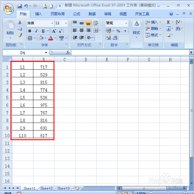Toggle wrap text icon
The width and height of the screenshot is (194, 194).
96,23
